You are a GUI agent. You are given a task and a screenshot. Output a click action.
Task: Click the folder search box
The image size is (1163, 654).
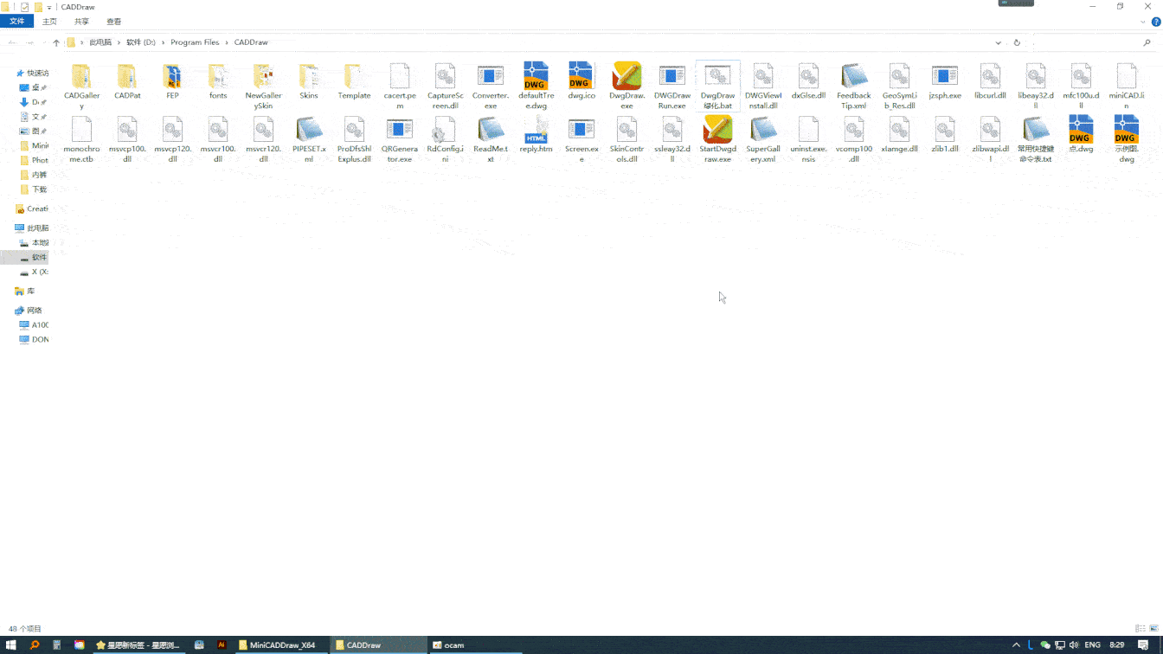tap(1094, 42)
